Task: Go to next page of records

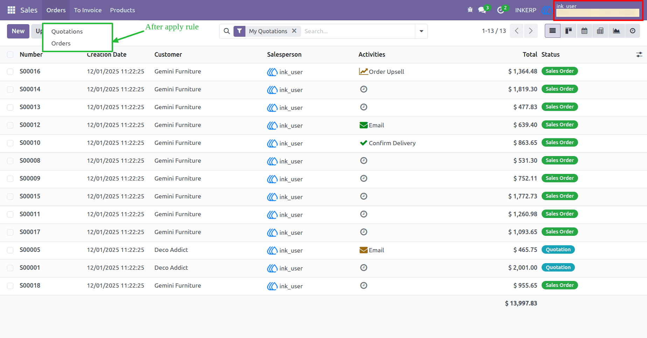Action: tap(531, 31)
